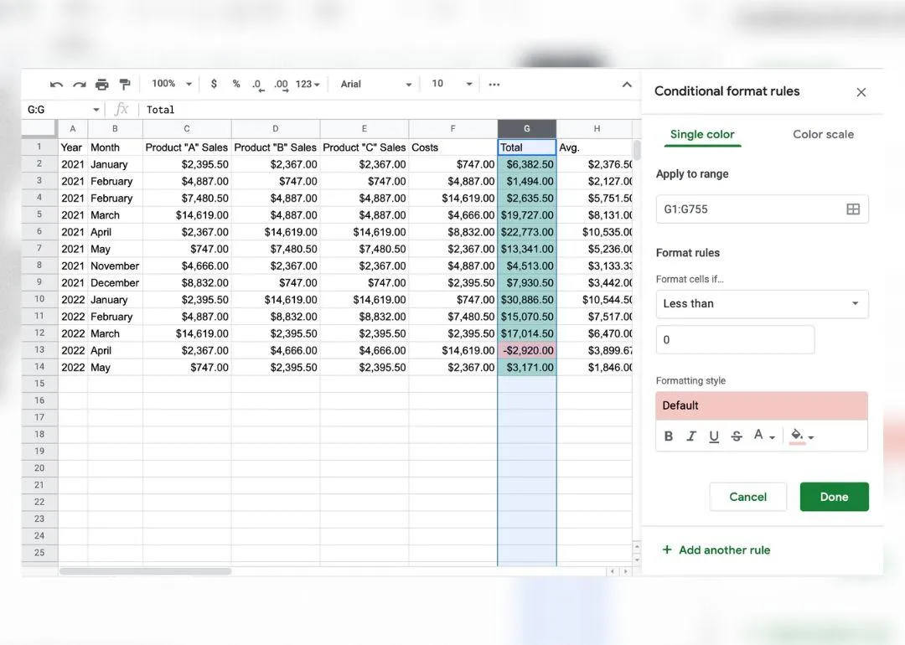Image resolution: width=905 pixels, height=645 pixels.
Task: Toggle bold in formatting style
Action: [x=669, y=436]
